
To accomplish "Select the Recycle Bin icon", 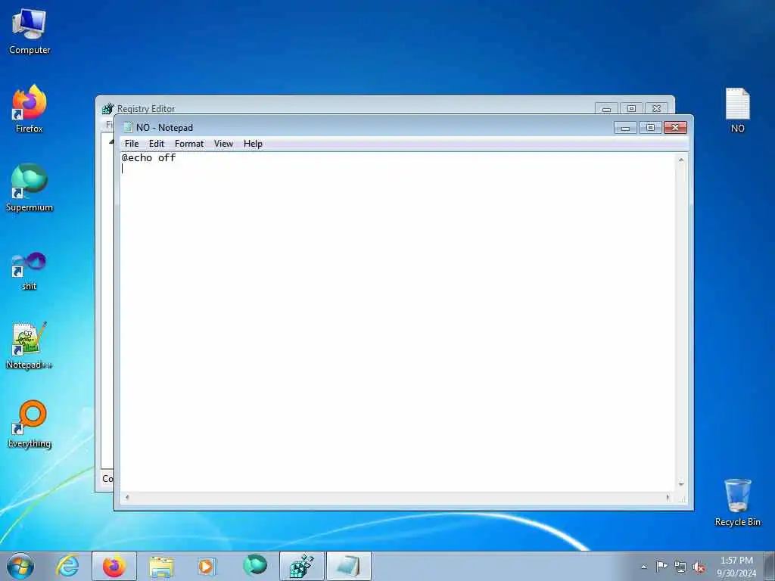I will 737,502.
